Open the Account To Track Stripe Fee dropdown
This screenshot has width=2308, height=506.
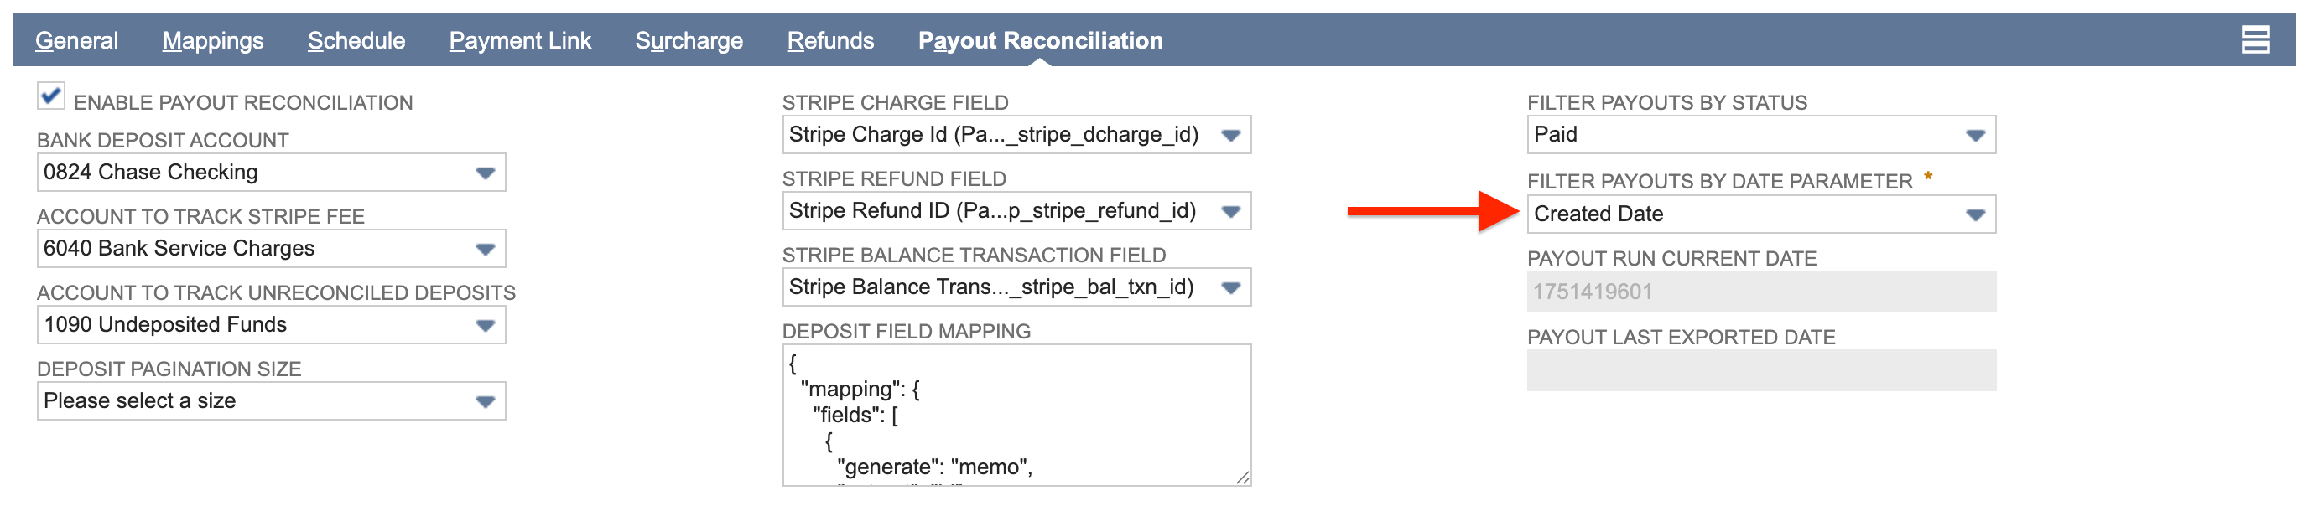(x=485, y=248)
